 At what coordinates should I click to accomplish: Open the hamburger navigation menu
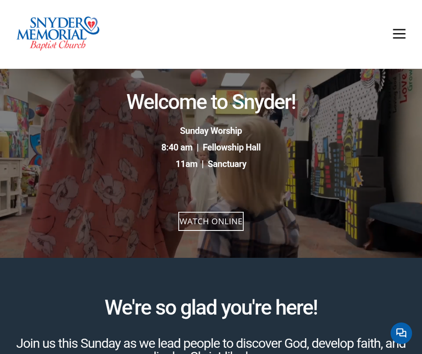click(399, 34)
